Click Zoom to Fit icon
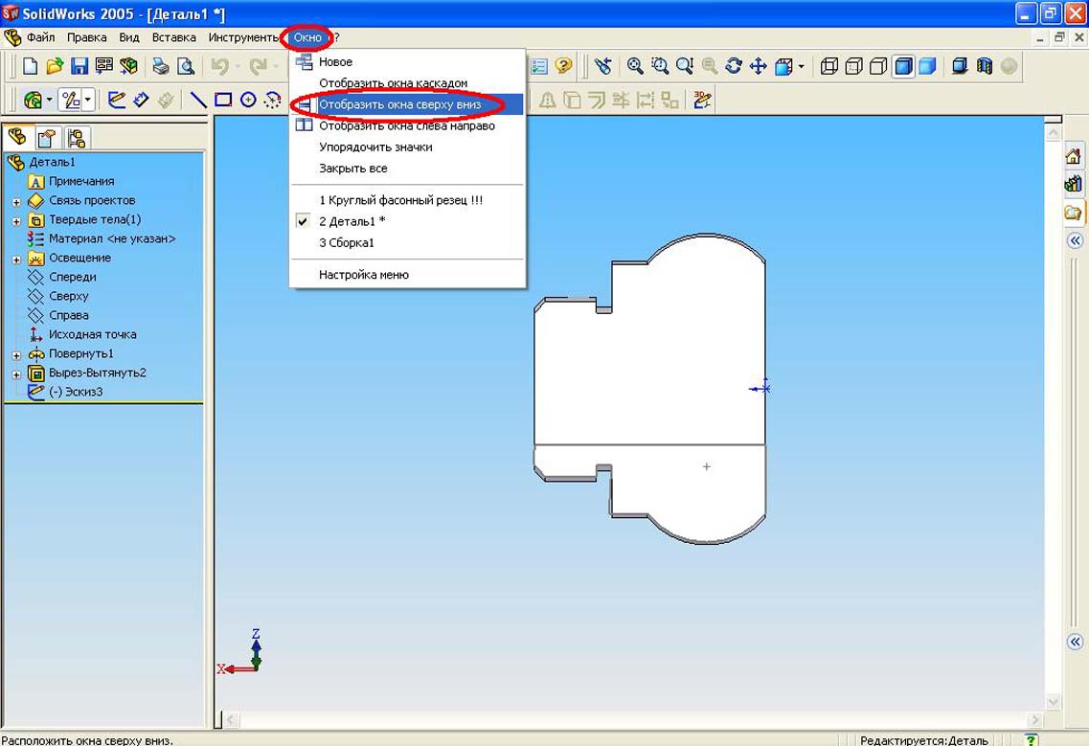 coord(635,66)
